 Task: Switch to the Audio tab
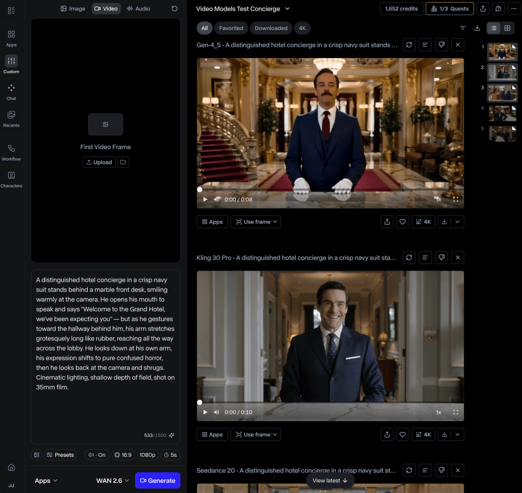[138, 9]
